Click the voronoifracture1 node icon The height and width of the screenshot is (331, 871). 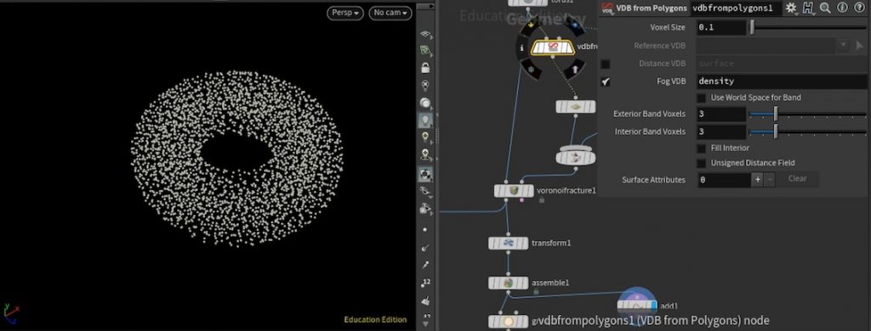pyautogui.click(x=513, y=191)
